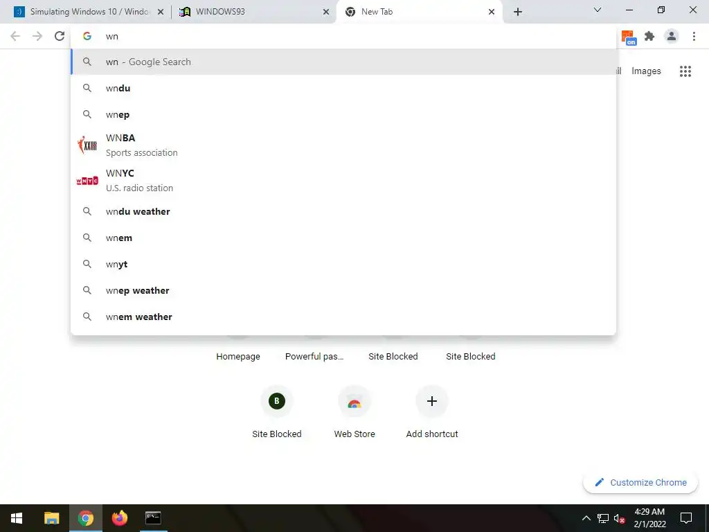Switch to the WINDOWS93 tab
Screen dimensions: 709x532
coord(253,12)
